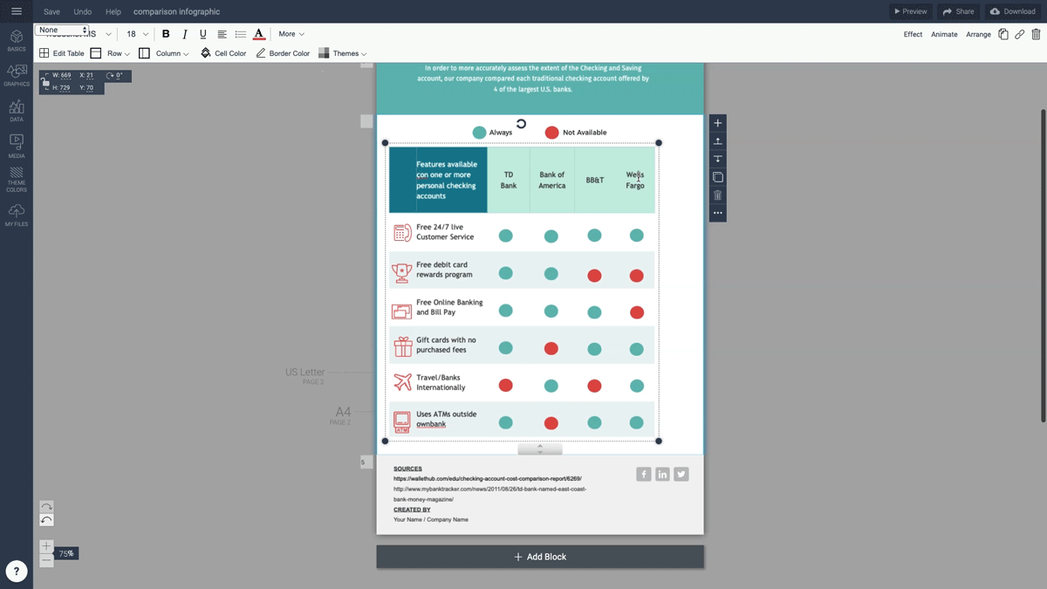Click the Add Block button

(539, 556)
